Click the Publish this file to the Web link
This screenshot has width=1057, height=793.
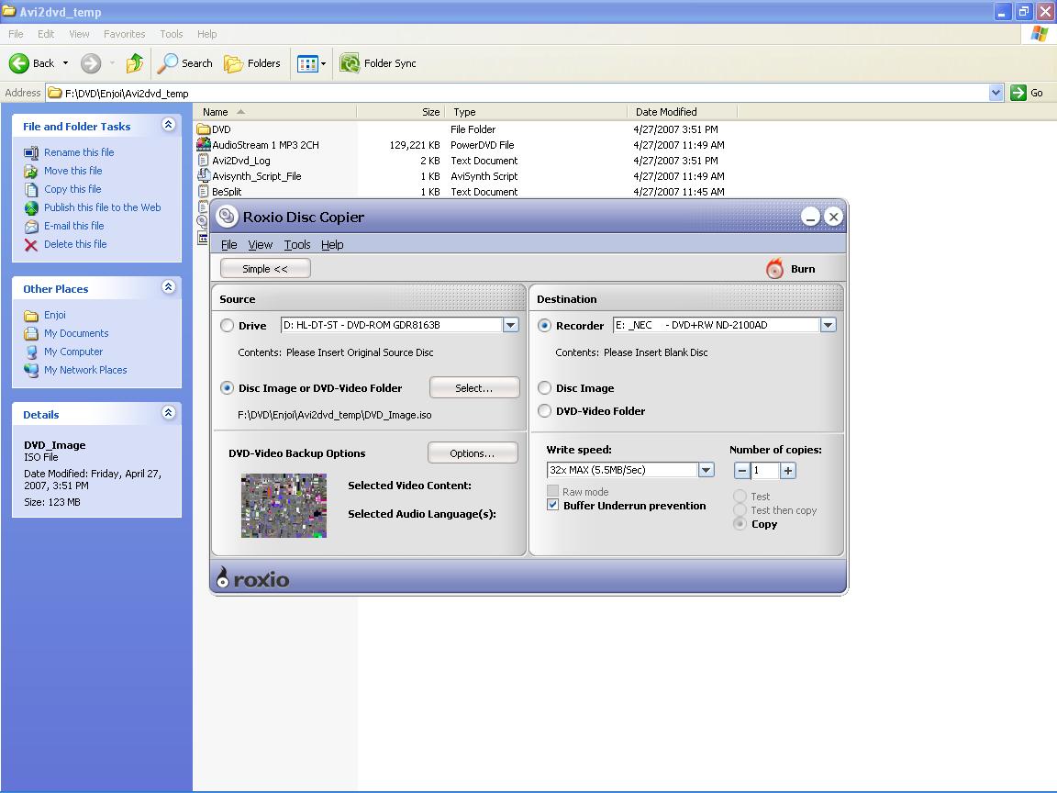click(103, 207)
